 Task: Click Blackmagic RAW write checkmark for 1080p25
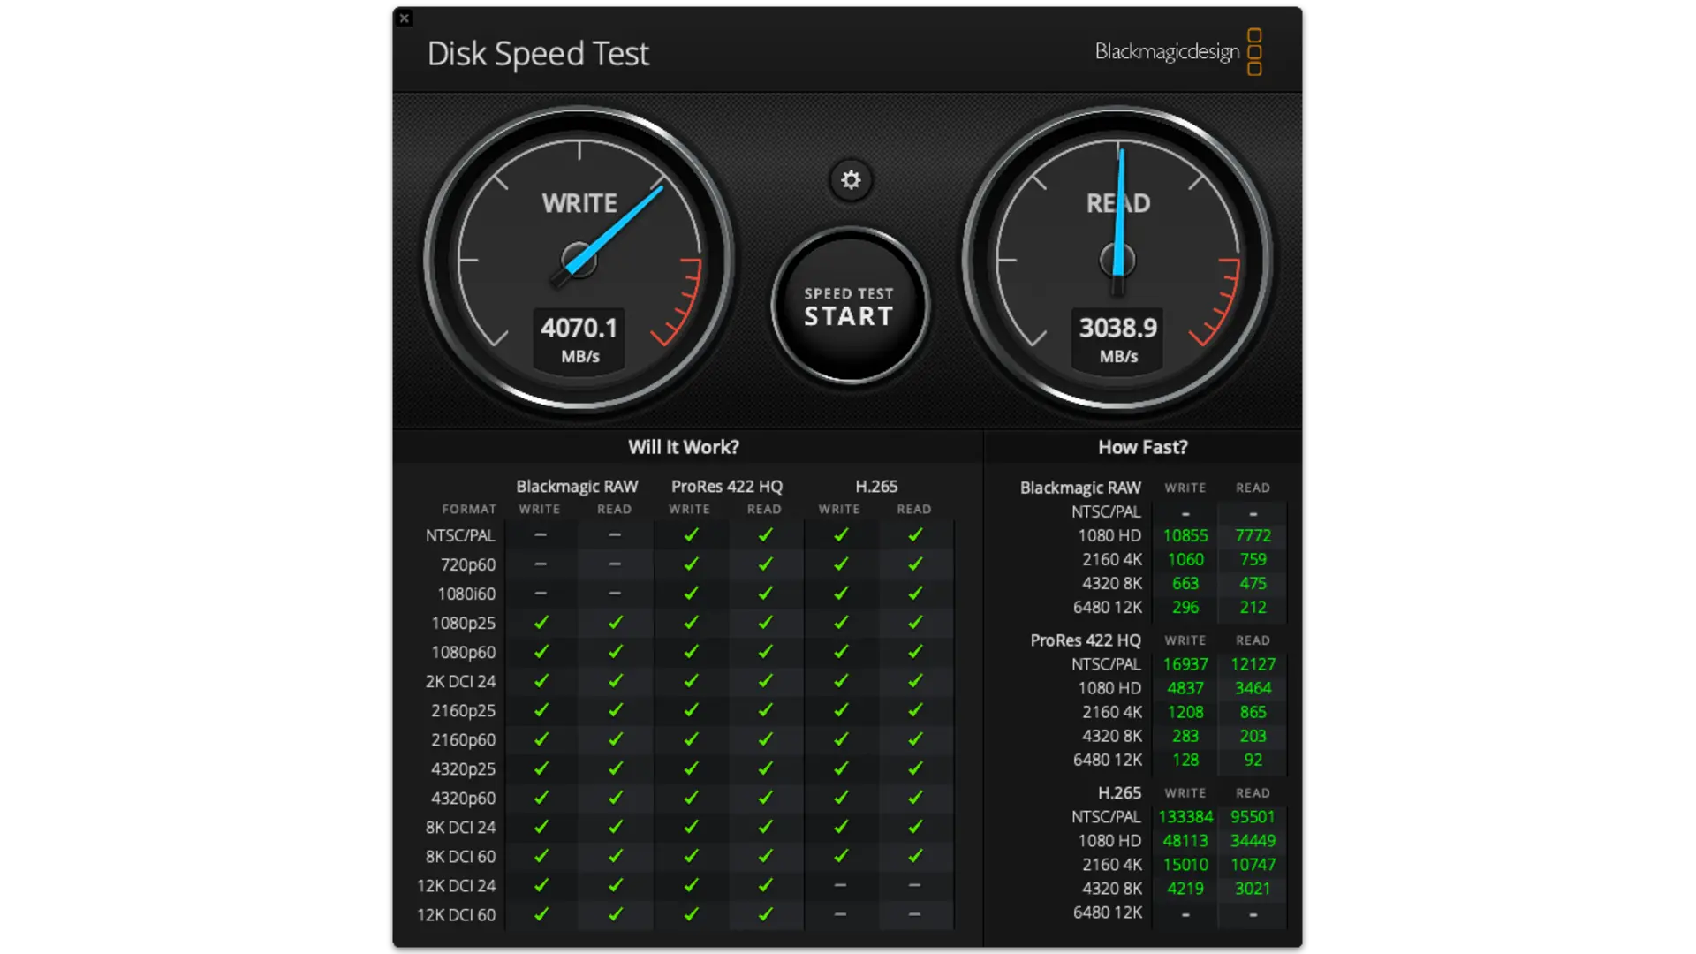541,623
